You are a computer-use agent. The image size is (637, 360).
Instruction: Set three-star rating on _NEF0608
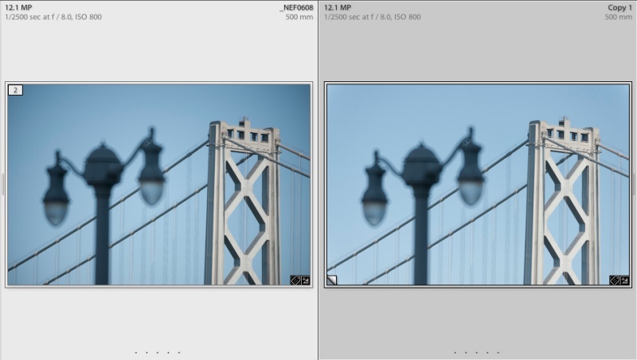(x=158, y=352)
